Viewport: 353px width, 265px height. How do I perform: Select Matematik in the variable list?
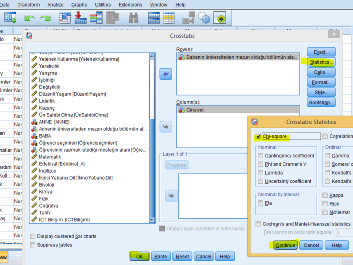[x=50, y=157]
